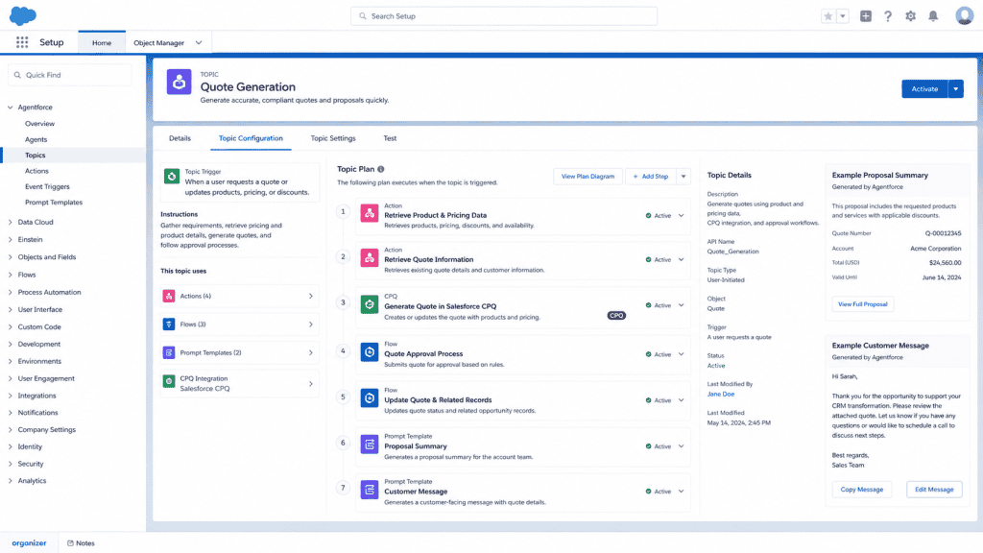Click the Update Quote & Related Records icon

point(370,398)
